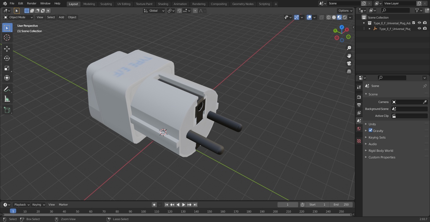Open the Edit menu
430x222 pixels.
point(20,3)
